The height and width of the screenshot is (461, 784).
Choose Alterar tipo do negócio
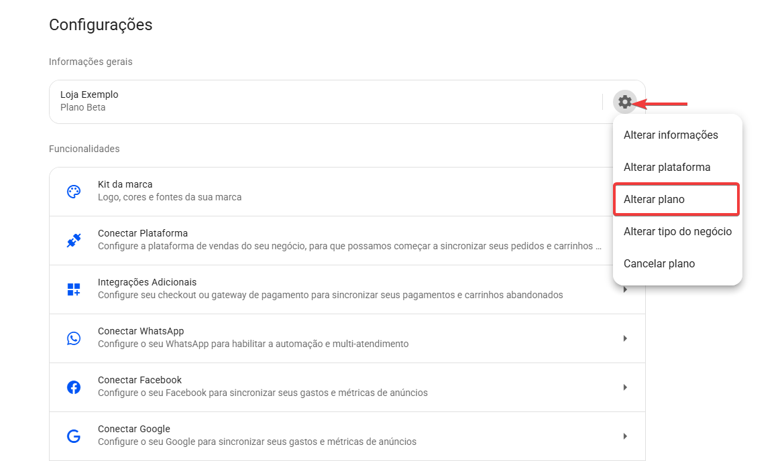pyautogui.click(x=677, y=231)
